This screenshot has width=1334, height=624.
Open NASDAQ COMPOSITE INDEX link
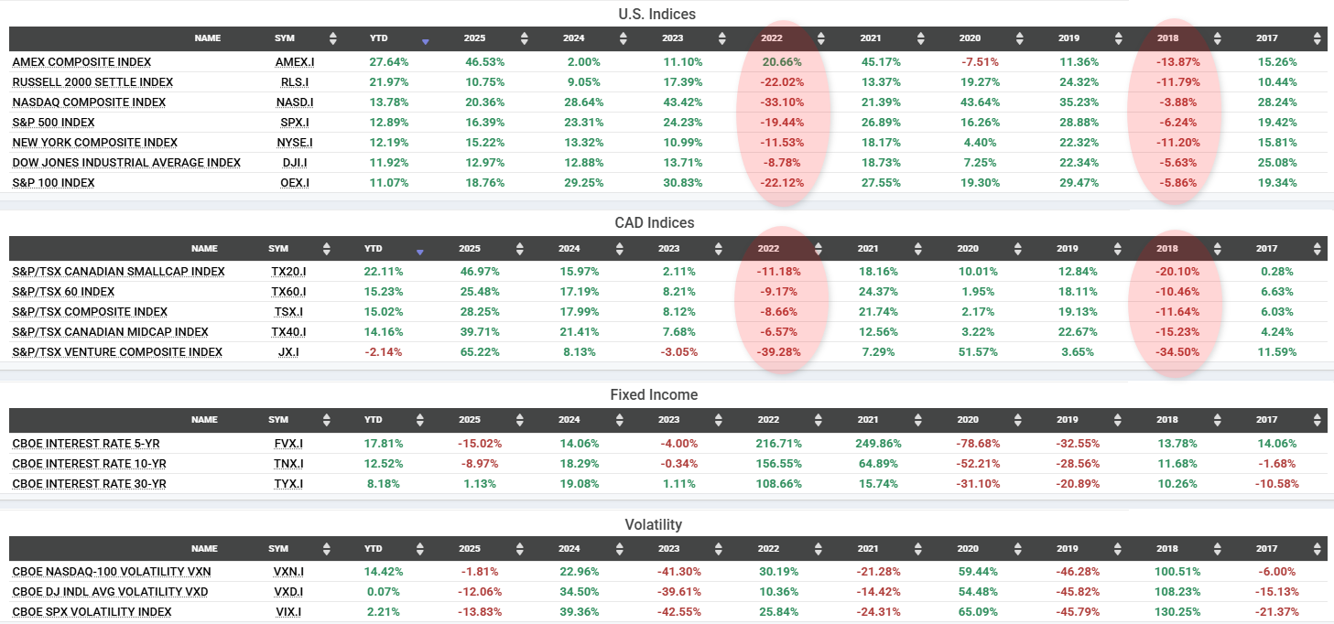[x=89, y=102]
